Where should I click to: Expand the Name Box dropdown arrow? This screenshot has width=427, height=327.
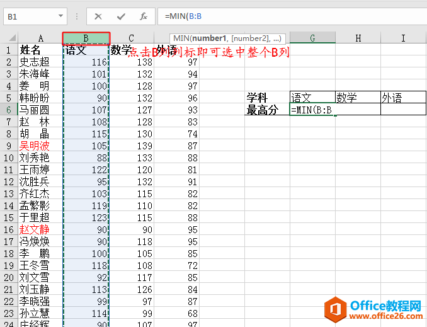(x=60, y=16)
